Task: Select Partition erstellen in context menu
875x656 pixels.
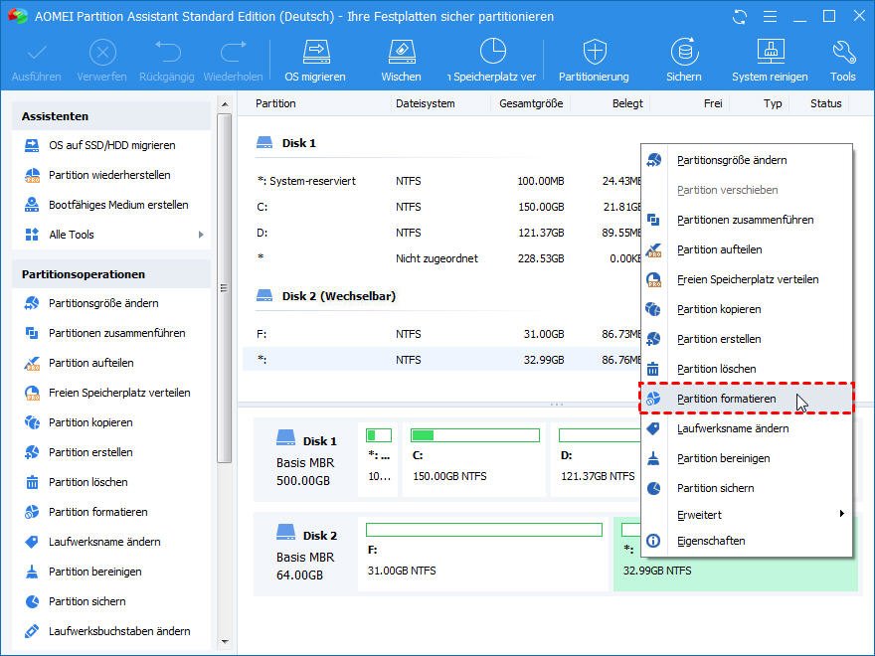Action: point(746,339)
